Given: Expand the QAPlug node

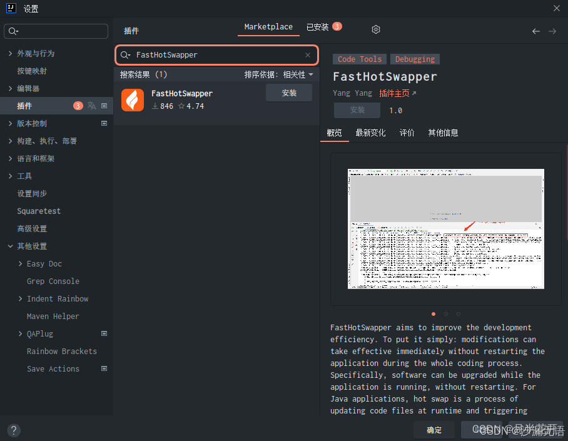Looking at the screenshot, I should click(20, 334).
